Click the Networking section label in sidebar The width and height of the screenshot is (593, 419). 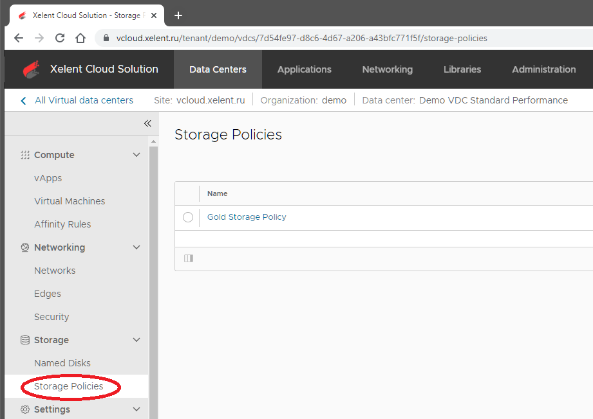coord(60,247)
